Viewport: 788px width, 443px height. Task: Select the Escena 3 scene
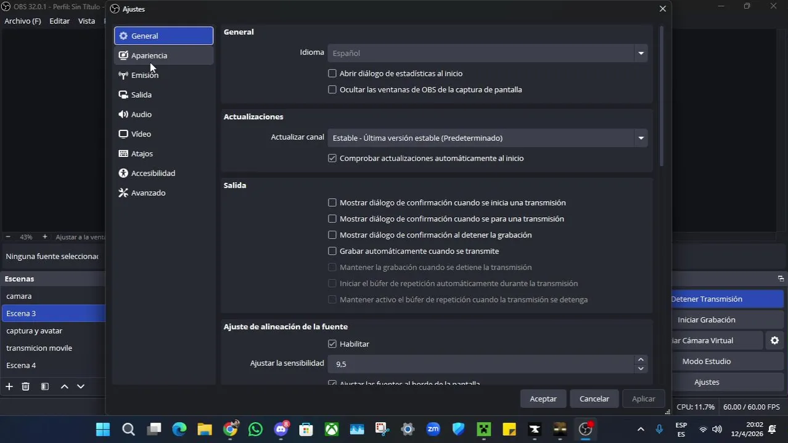click(x=53, y=313)
